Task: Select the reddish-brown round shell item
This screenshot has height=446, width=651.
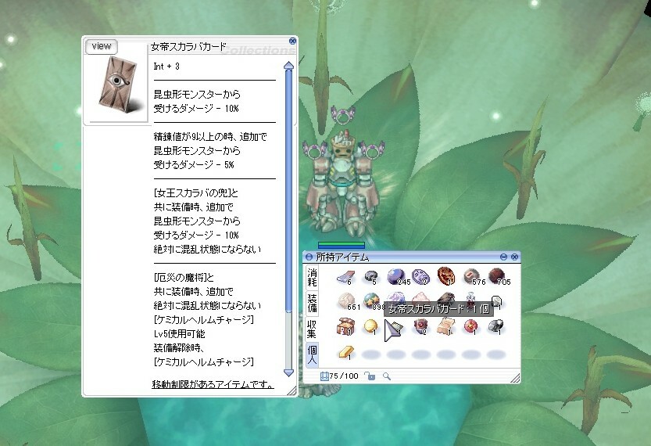Action: coord(446,276)
